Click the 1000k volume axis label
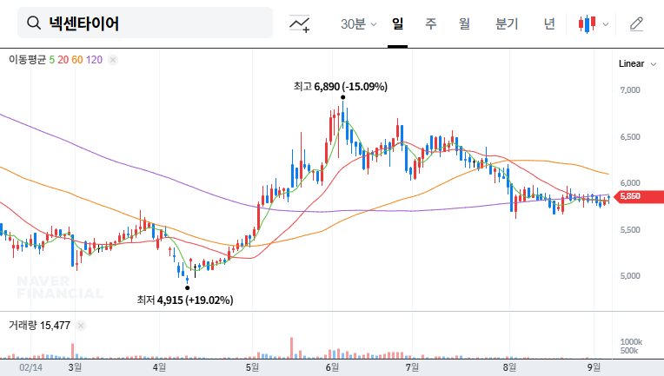Screen dimensions: 664x376 631,342
